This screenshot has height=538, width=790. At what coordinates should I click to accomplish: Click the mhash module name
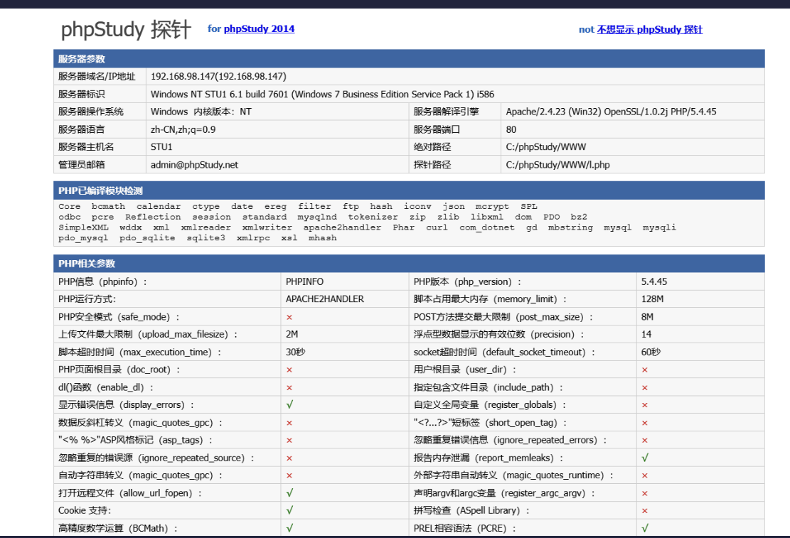pos(322,238)
